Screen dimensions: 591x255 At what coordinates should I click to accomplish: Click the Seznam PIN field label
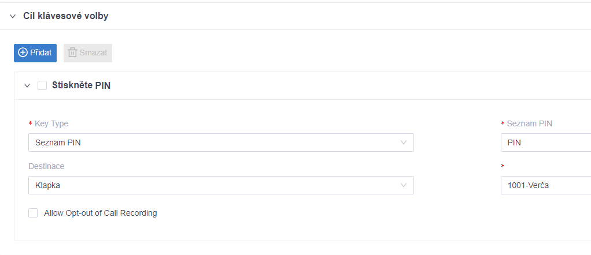pyautogui.click(x=530, y=123)
